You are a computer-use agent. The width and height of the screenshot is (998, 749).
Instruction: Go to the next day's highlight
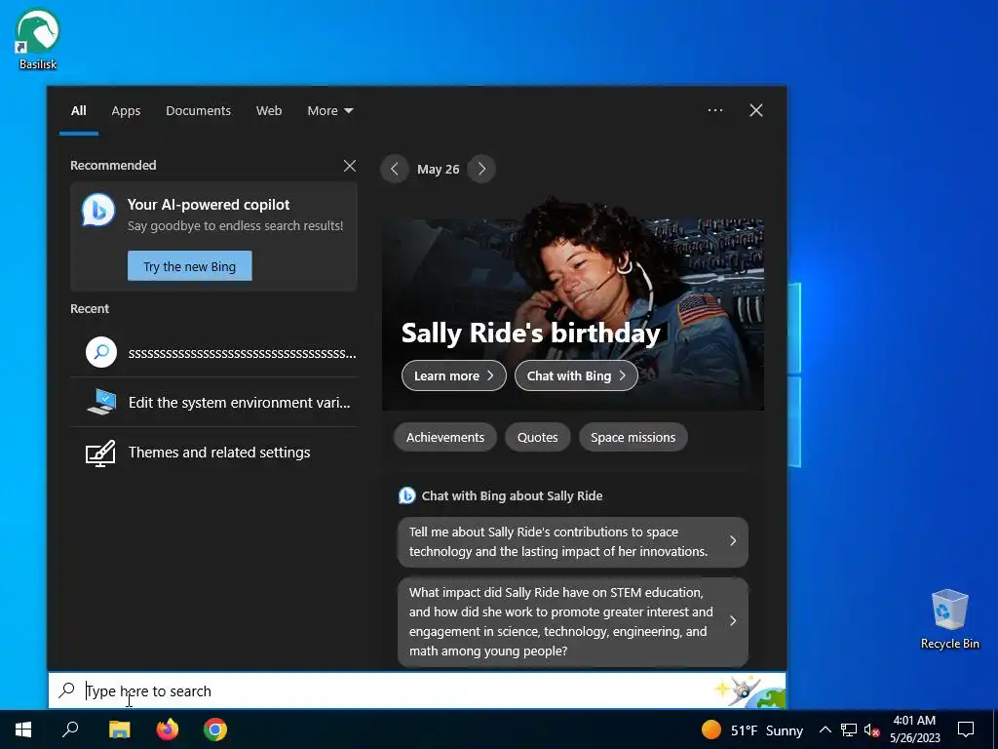(x=481, y=169)
